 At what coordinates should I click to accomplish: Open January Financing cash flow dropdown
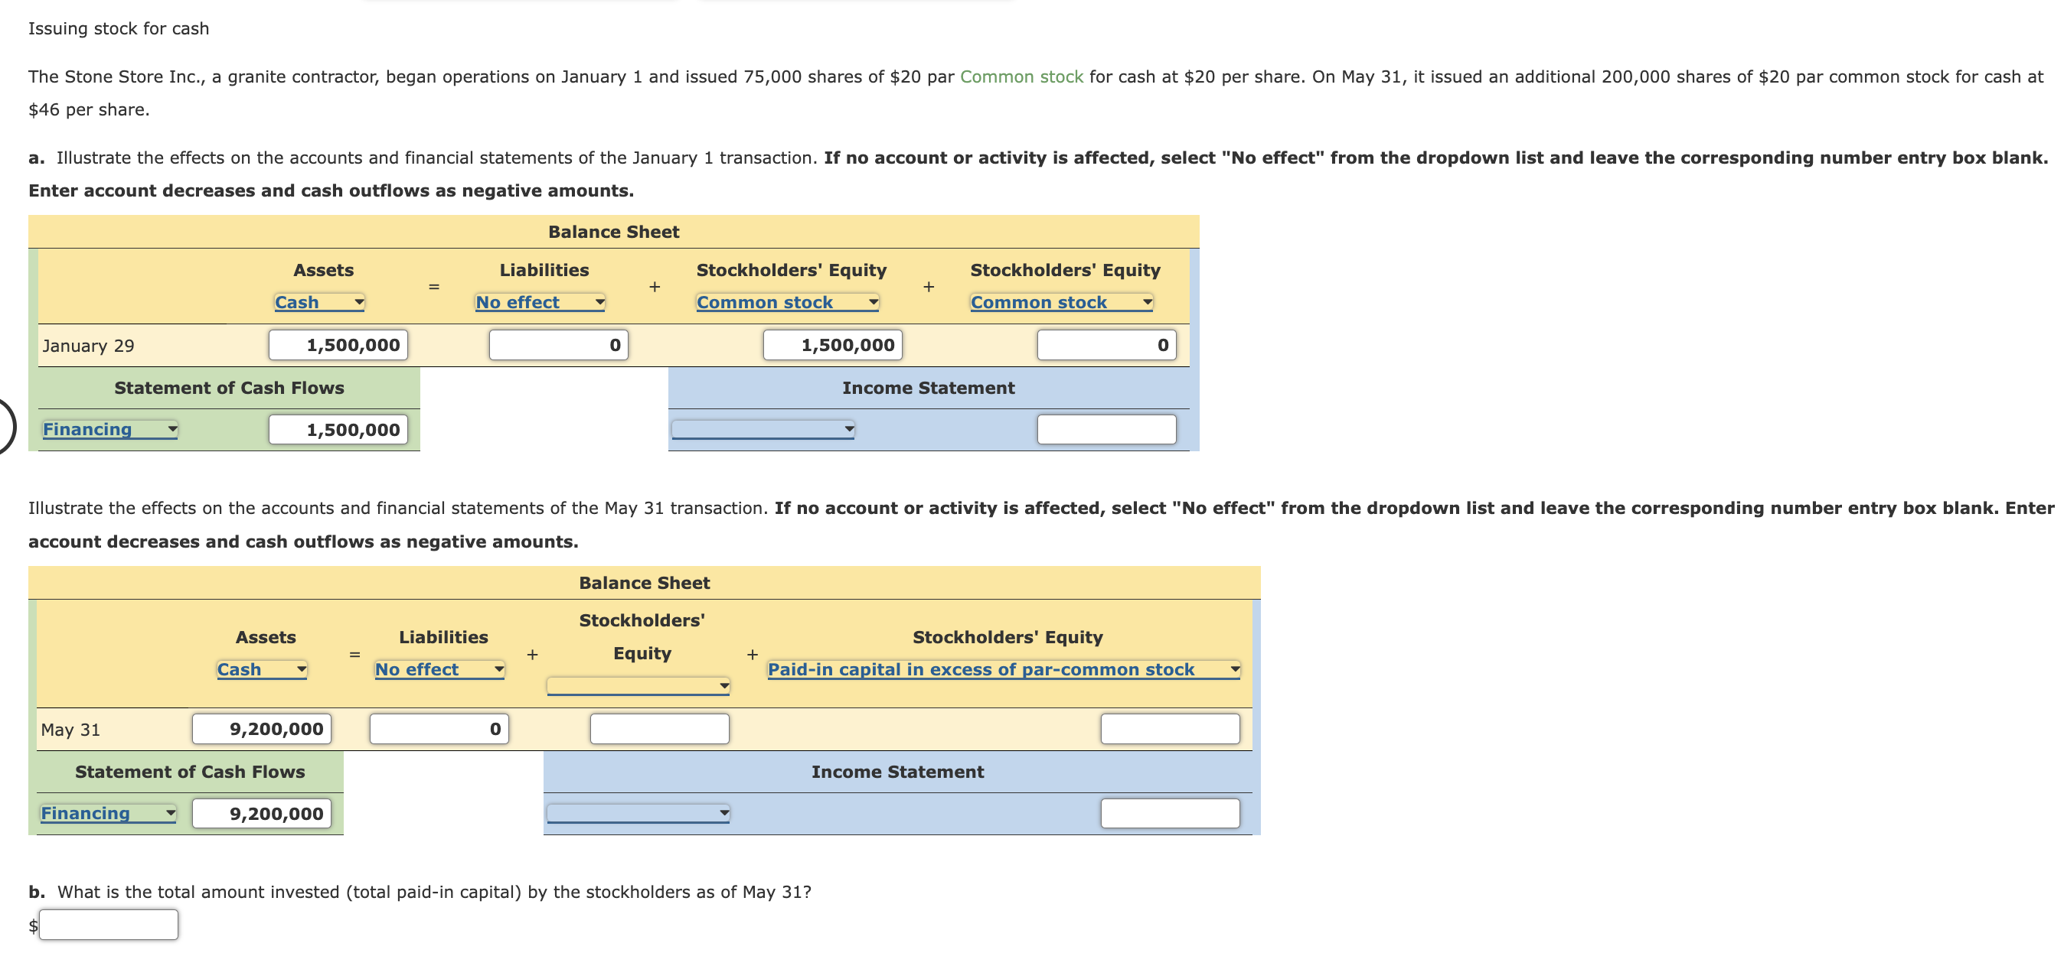[109, 430]
